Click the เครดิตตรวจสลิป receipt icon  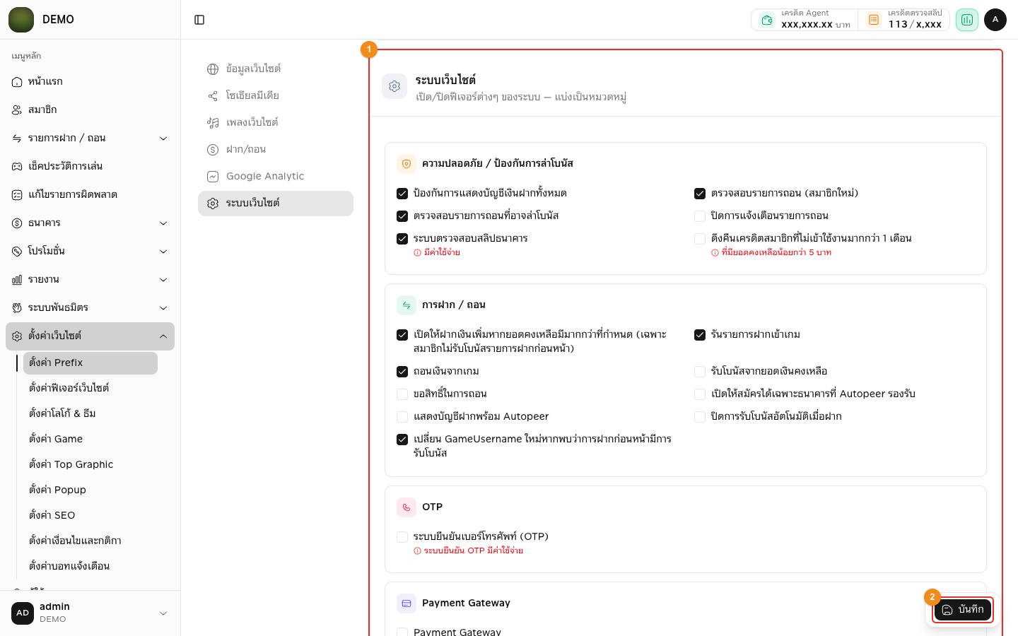[x=874, y=20]
